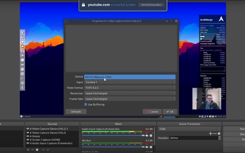Open the Frame Rate dropdown
The height and width of the screenshot is (153, 245).
coord(130,99)
